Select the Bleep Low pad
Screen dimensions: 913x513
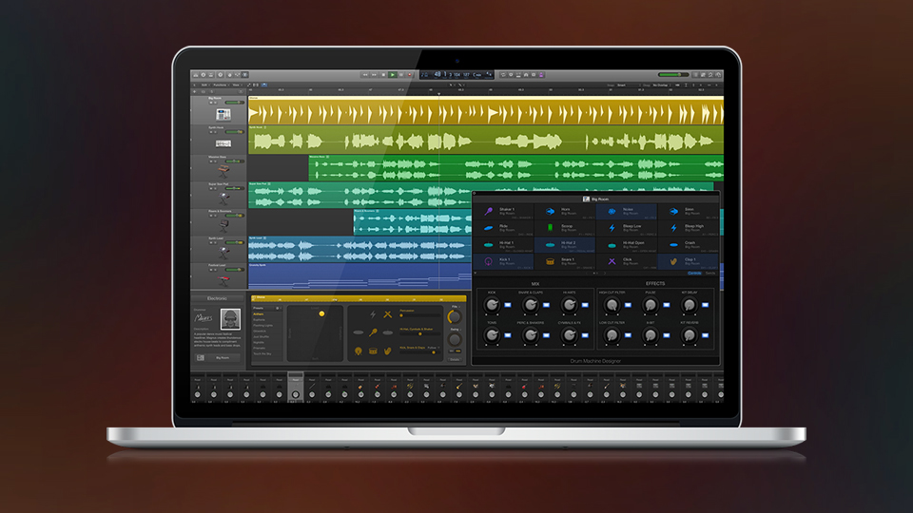click(x=627, y=229)
